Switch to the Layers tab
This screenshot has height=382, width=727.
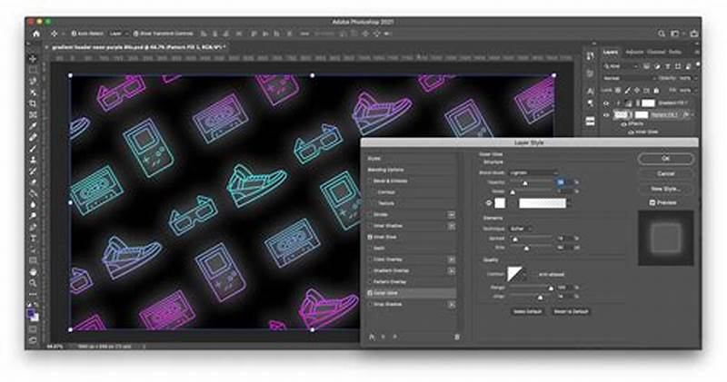pyautogui.click(x=611, y=52)
